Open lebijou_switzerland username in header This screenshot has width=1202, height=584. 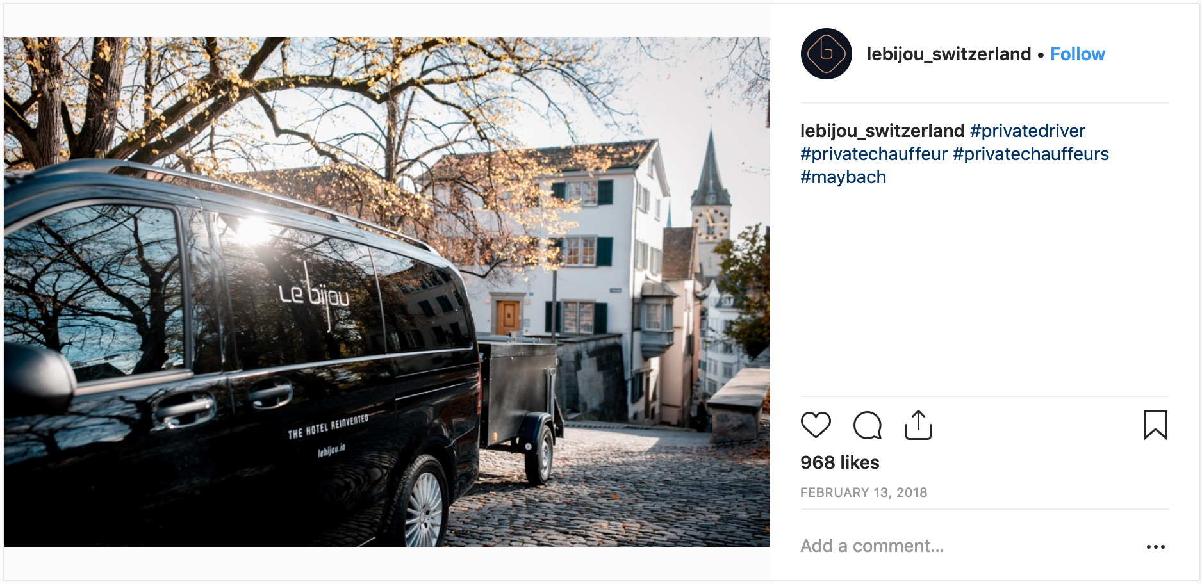tap(948, 54)
